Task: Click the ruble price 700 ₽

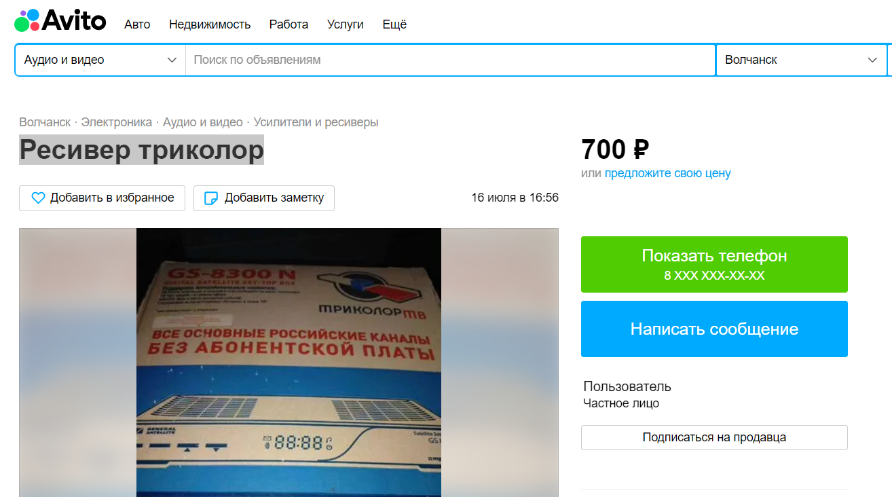Action: pyautogui.click(x=615, y=149)
